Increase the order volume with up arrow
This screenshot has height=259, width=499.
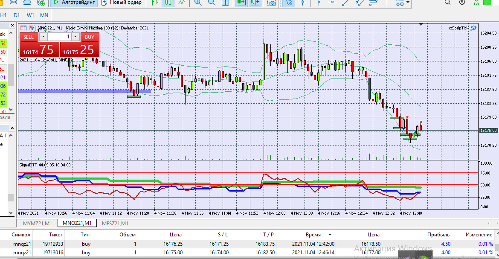coord(75,37)
